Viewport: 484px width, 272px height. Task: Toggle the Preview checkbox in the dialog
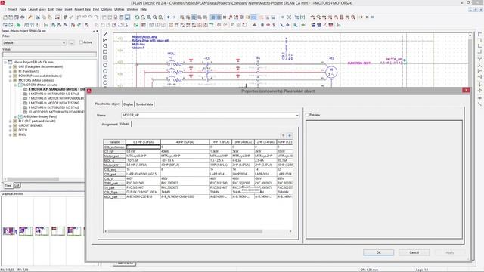(308, 115)
